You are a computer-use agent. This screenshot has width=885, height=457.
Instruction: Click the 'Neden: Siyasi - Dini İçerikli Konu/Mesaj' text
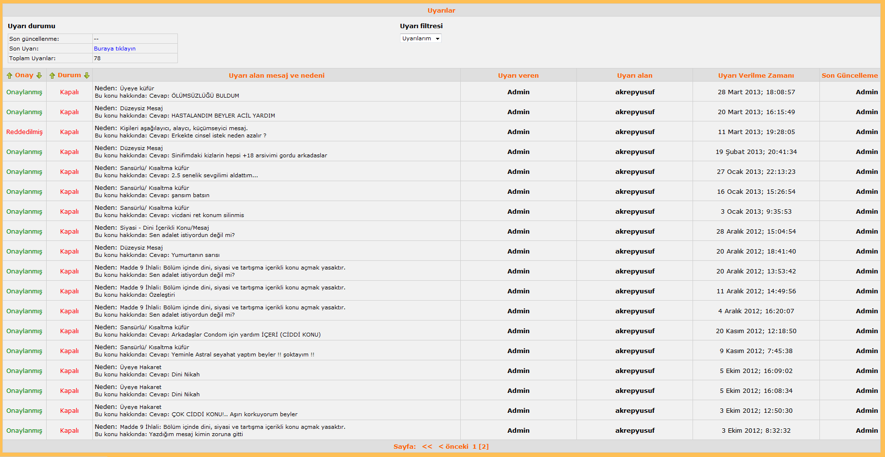coord(152,227)
